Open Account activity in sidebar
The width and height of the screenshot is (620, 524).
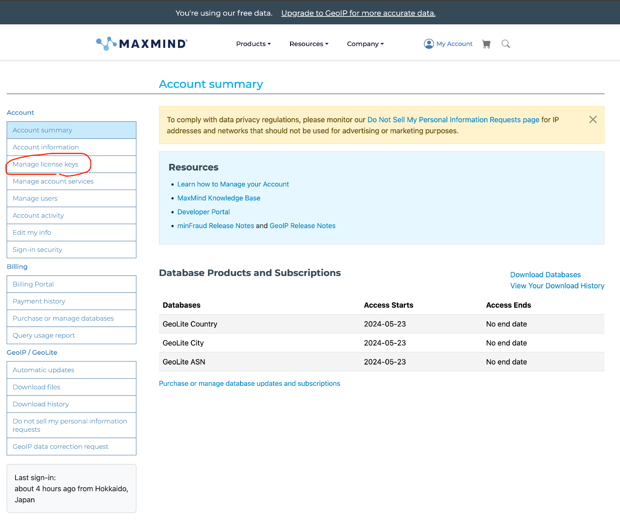click(x=71, y=215)
